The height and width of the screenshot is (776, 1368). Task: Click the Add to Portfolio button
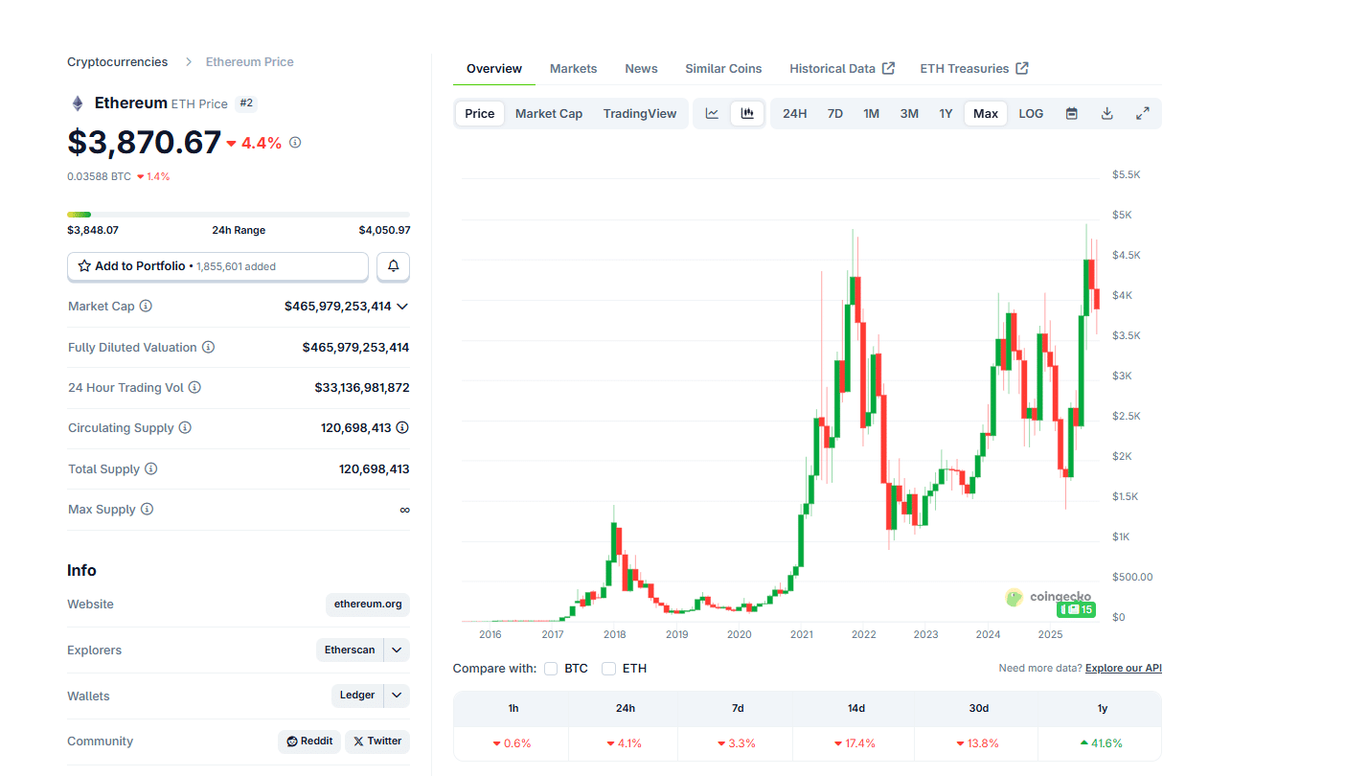[217, 266]
